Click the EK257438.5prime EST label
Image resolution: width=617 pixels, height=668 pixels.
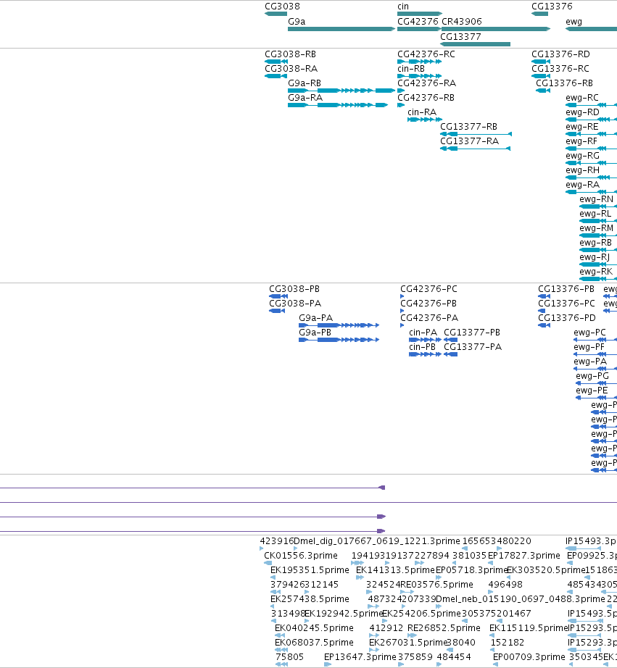(x=310, y=599)
